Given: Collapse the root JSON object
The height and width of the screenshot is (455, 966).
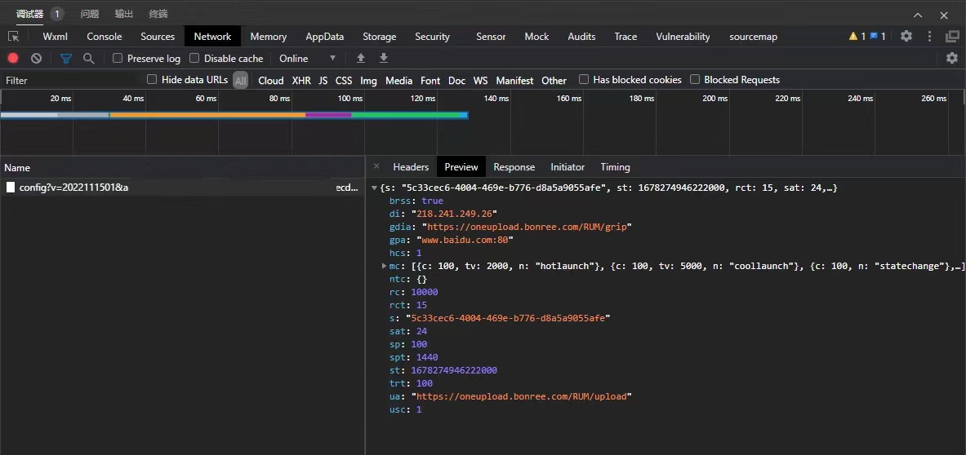Looking at the screenshot, I should pos(374,188).
